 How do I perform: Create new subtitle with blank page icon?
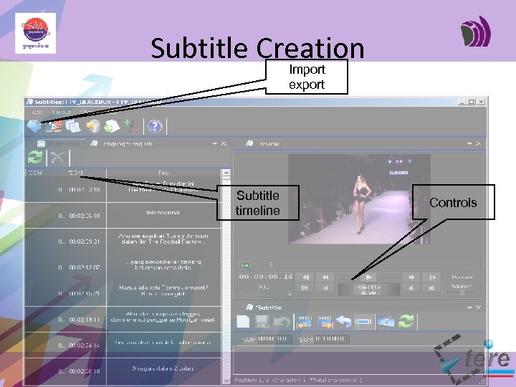[243, 322]
